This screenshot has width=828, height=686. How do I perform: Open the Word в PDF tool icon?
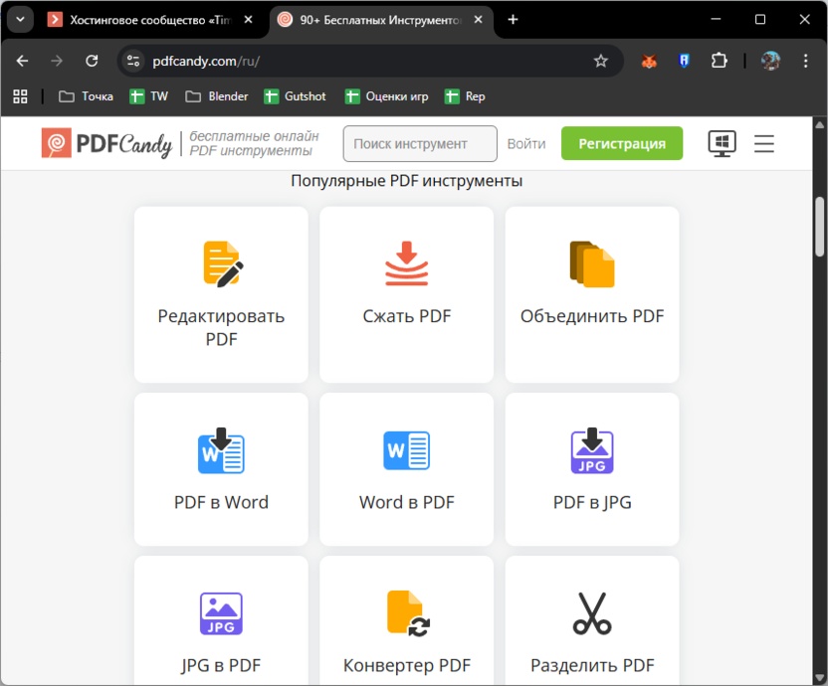click(406, 450)
